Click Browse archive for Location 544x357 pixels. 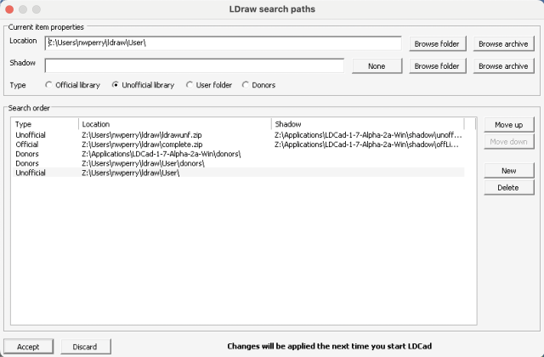503,43
